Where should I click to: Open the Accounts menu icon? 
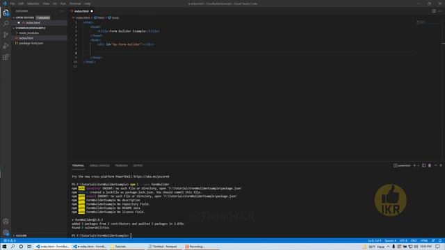[6, 222]
